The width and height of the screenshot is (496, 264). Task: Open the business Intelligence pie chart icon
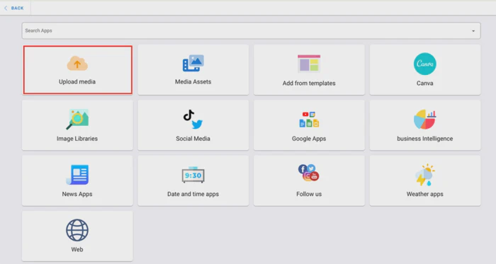425,120
